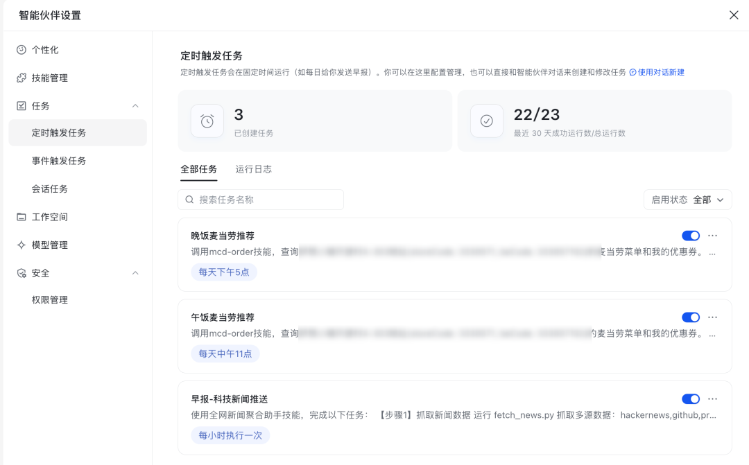This screenshot has height=465, width=749.
Task: Select the 模型管理 model management icon
Action: 21,245
